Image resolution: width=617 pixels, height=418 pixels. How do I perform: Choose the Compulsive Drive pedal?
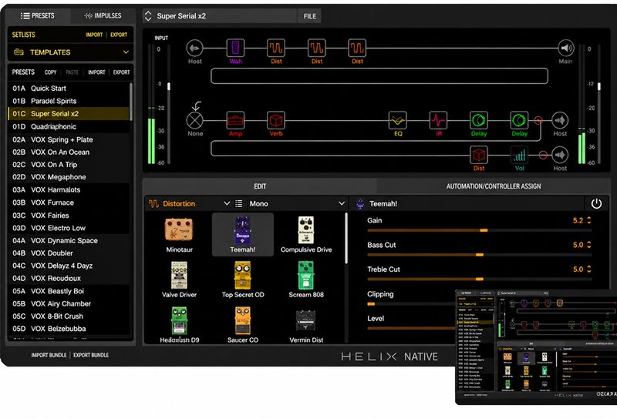point(306,235)
